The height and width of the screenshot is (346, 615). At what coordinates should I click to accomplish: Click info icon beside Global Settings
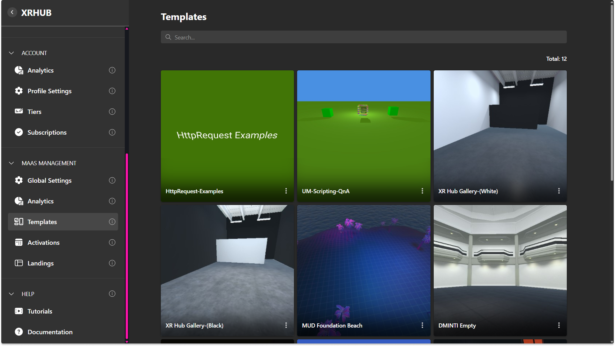(112, 180)
